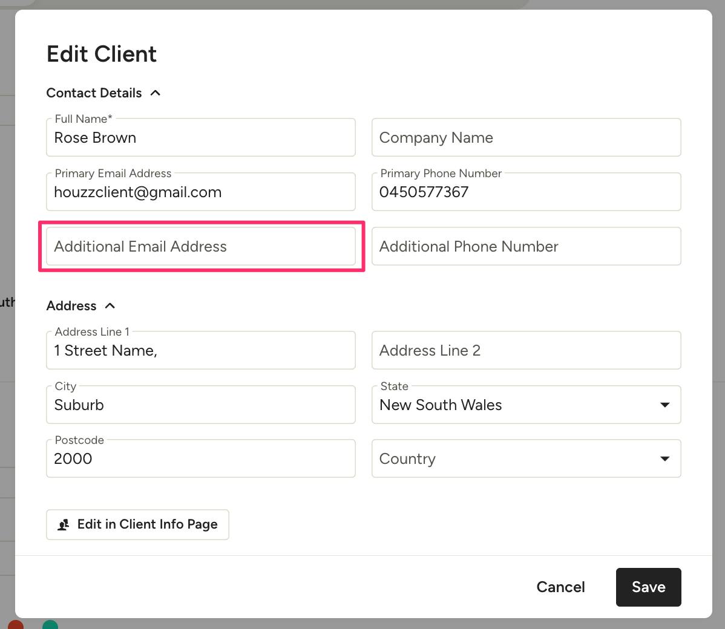The height and width of the screenshot is (629, 725).
Task: Collapse the Address section
Action: pyautogui.click(x=110, y=305)
